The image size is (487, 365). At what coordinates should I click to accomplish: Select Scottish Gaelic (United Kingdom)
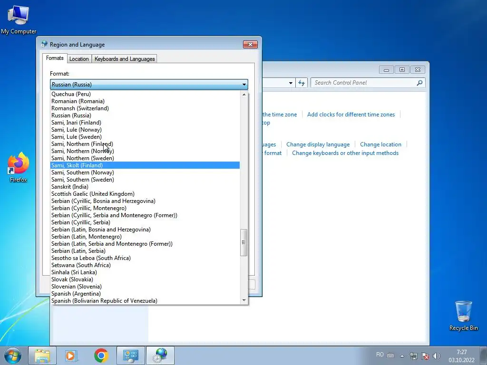[145, 194]
